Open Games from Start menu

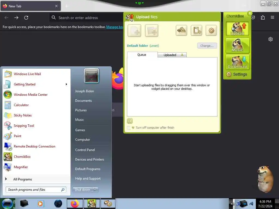pyautogui.click(x=80, y=130)
